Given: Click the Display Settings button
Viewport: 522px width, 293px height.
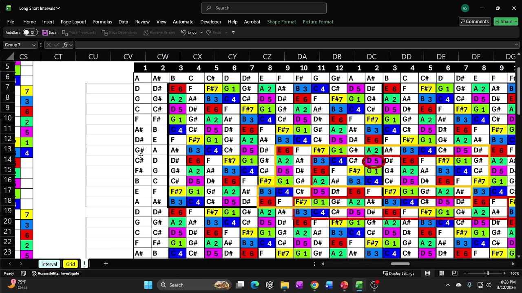Looking at the screenshot, I should pos(398,273).
